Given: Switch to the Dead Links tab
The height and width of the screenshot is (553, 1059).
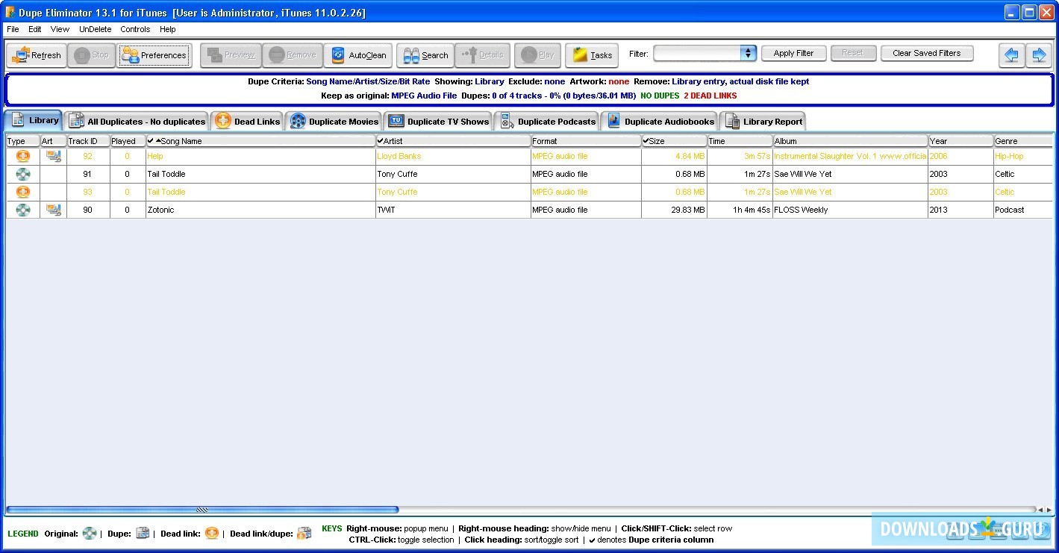Looking at the screenshot, I should click(x=247, y=122).
